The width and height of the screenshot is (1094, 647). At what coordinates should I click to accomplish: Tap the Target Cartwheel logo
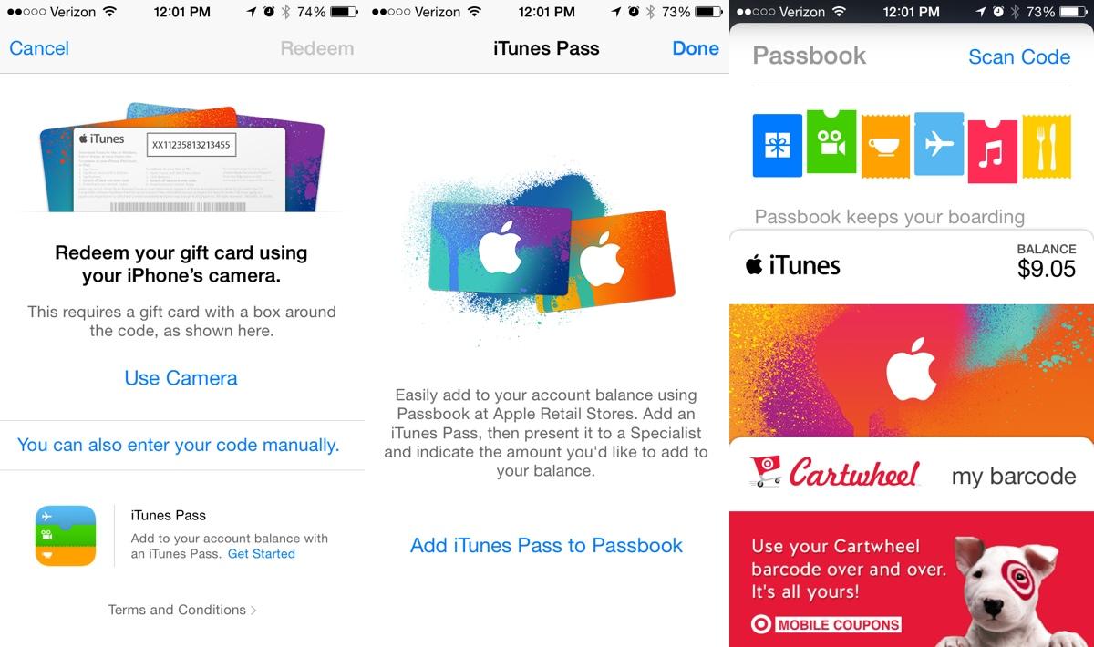(x=835, y=472)
